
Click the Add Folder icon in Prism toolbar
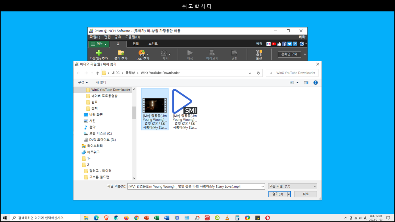click(x=121, y=53)
